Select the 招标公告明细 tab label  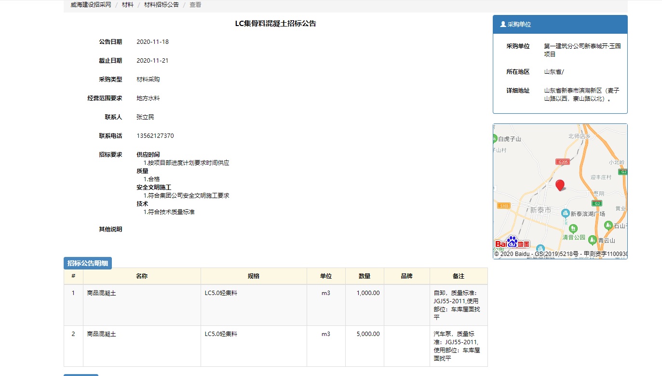88,263
